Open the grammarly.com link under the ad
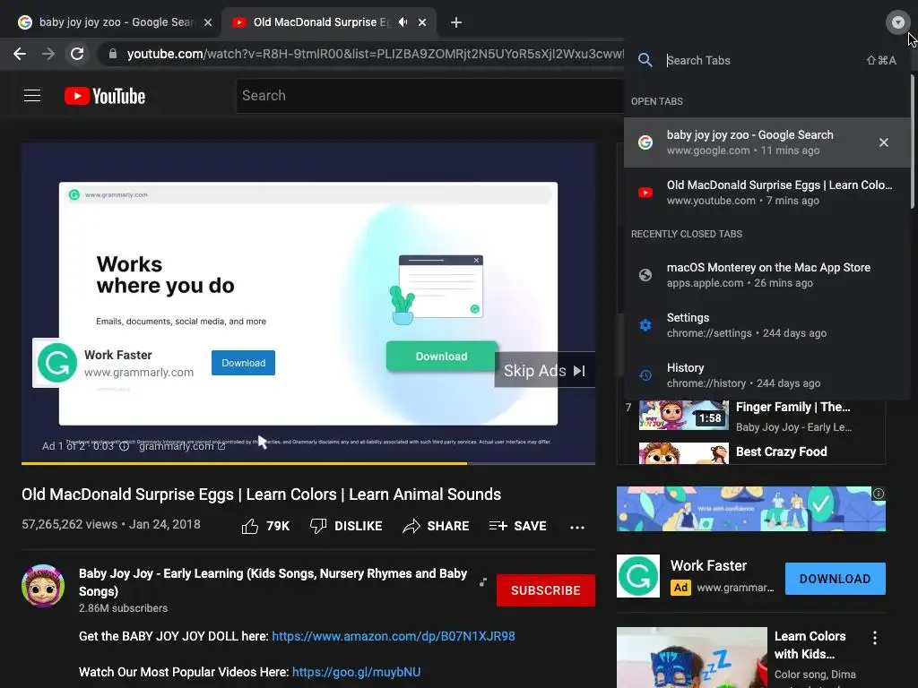 pyautogui.click(x=181, y=446)
